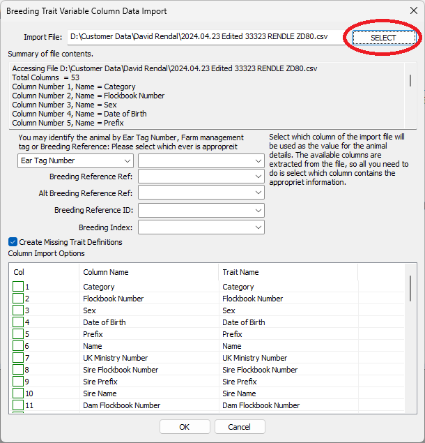Click the 'Total Columns = 53' line
This screenshot has height=443, width=425.
click(46, 77)
